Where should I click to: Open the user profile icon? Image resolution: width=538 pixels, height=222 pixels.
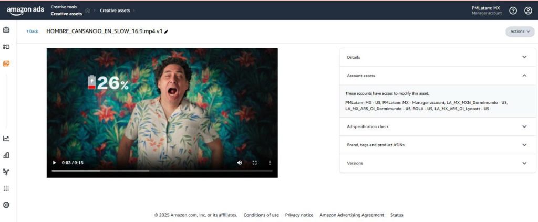coord(528,10)
